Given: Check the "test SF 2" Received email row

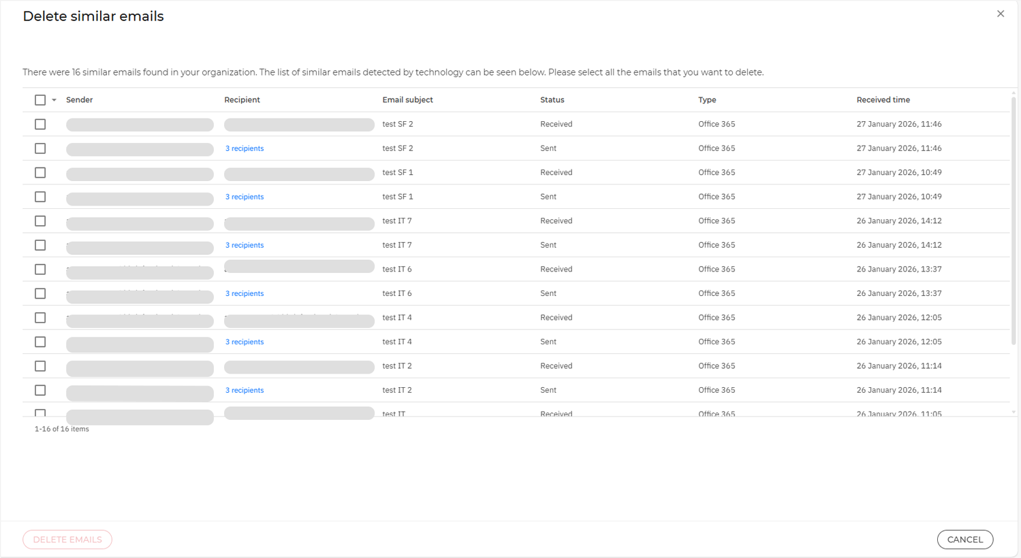Looking at the screenshot, I should point(40,124).
